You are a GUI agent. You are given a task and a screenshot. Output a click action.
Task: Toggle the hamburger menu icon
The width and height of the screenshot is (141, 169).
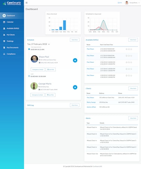point(27,3)
